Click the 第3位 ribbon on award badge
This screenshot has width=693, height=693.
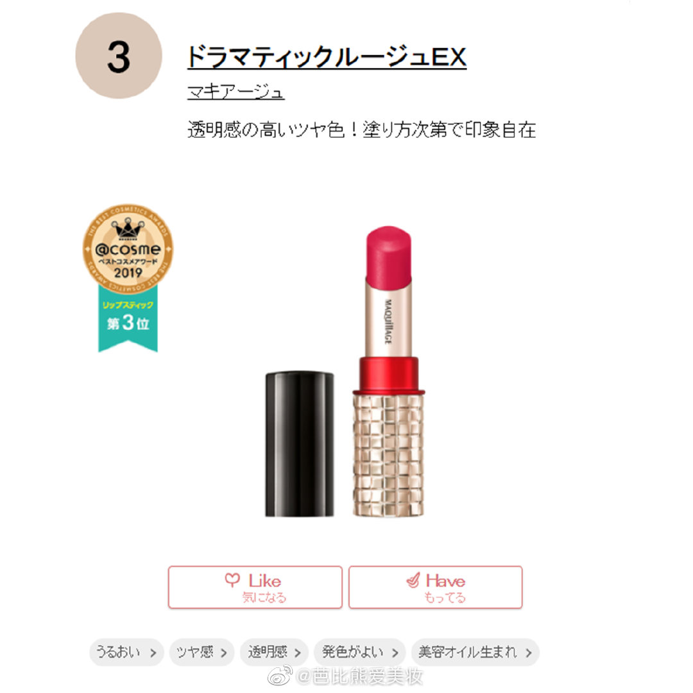[x=128, y=318]
